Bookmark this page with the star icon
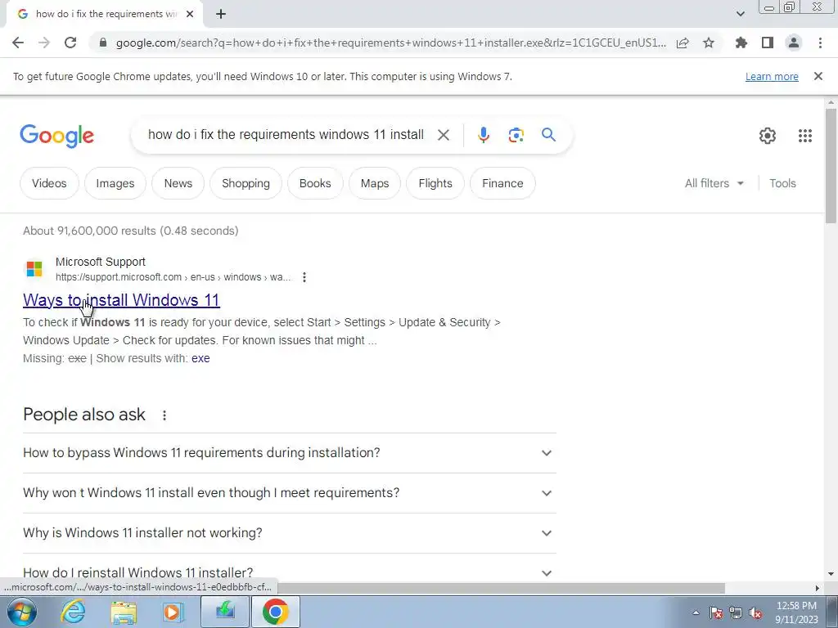 tap(709, 43)
